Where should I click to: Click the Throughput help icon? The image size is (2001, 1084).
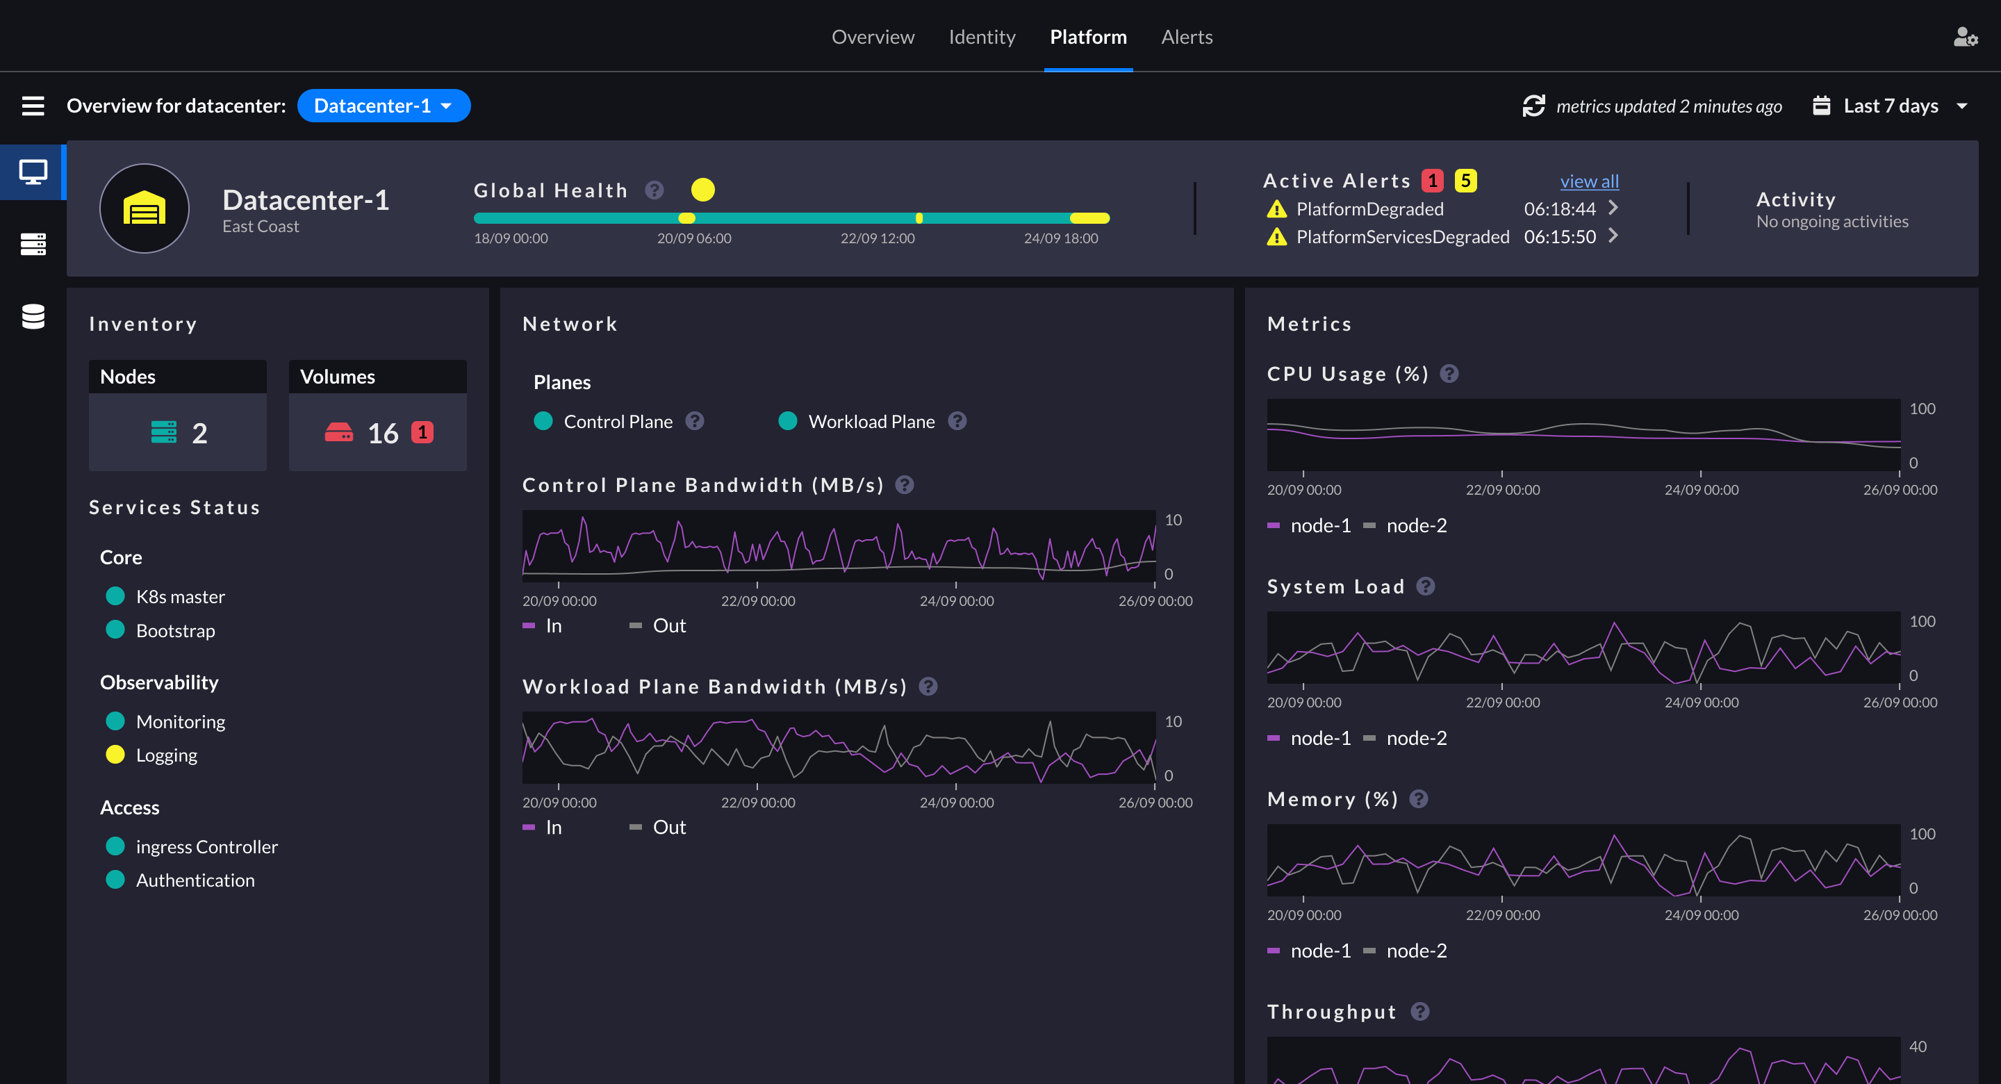(x=1420, y=1012)
